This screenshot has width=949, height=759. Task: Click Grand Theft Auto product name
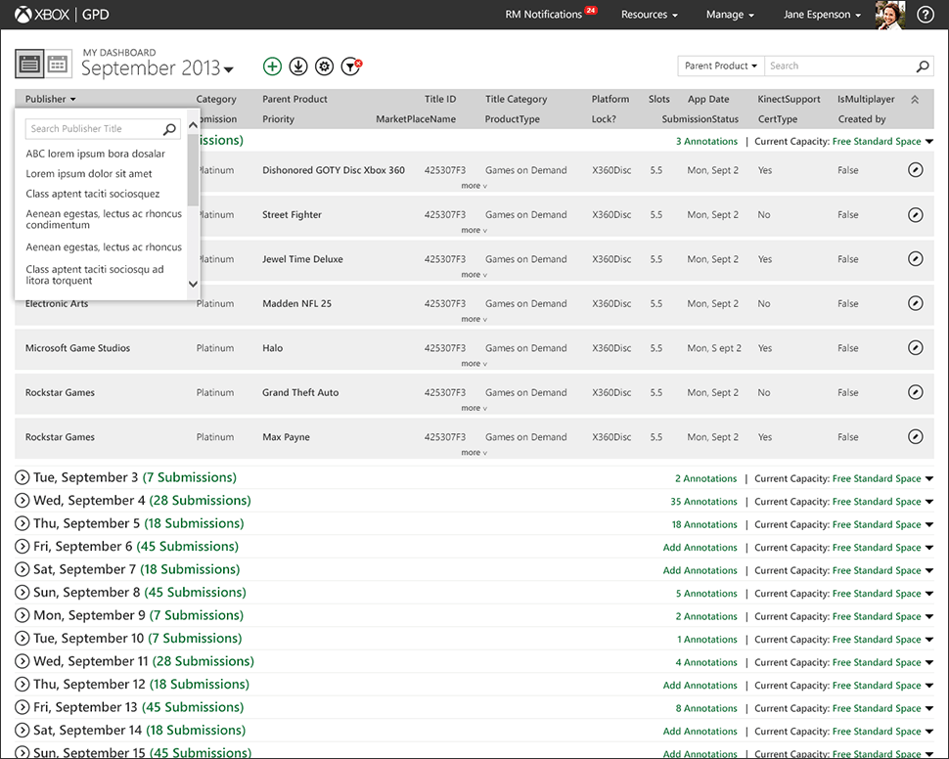point(300,392)
